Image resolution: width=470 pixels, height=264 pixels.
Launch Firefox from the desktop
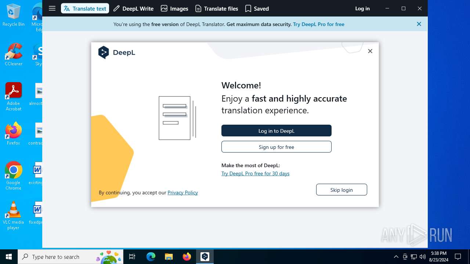[x=14, y=134]
